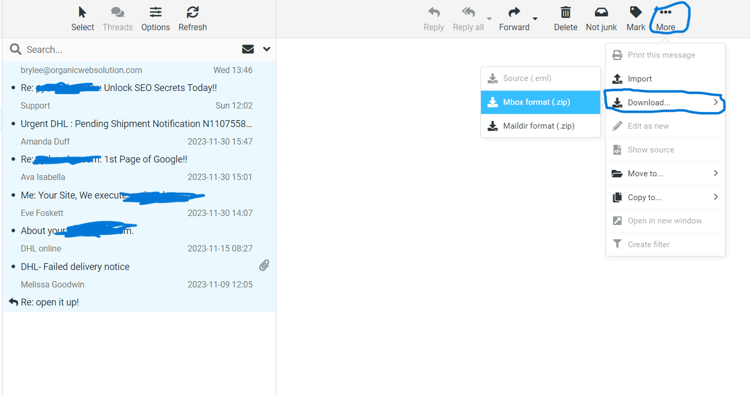Select Mbox format (.zip) download option
750x396 pixels.
pos(540,102)
